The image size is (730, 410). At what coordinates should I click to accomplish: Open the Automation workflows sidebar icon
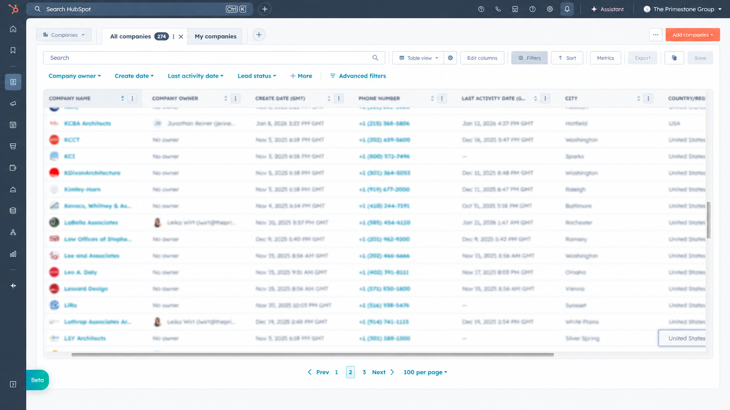tap(13, 232)
